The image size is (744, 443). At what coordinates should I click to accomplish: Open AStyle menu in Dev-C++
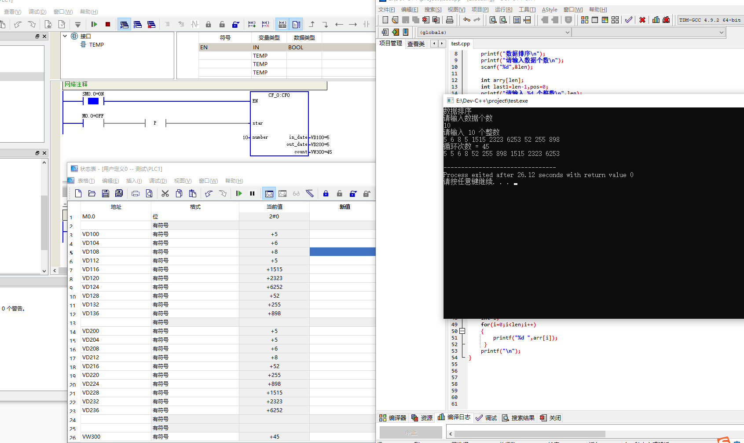pyautogui.click(x=550, y=10)
